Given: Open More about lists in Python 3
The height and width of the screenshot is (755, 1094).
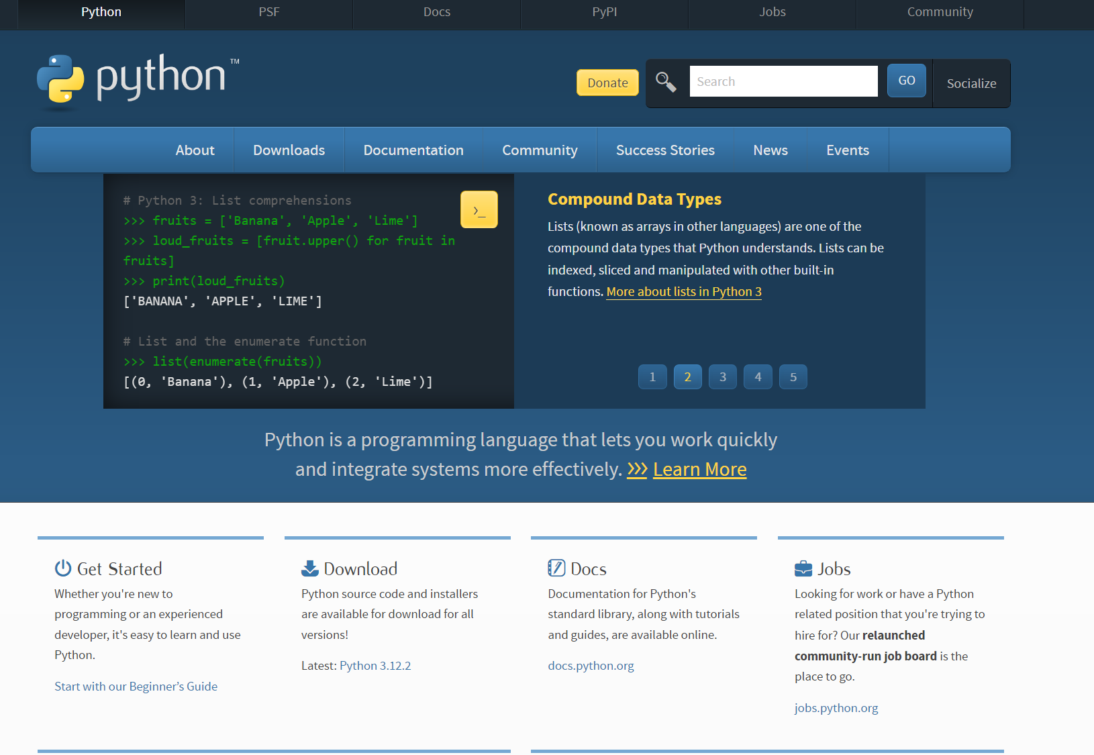Looking at the screenshot, I should point(683,291).
